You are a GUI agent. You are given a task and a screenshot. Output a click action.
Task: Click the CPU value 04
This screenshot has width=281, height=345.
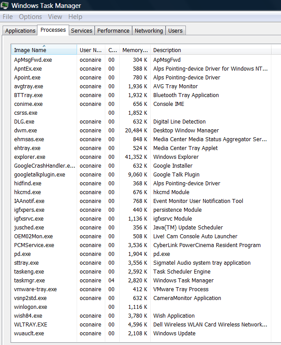(111, 280)
